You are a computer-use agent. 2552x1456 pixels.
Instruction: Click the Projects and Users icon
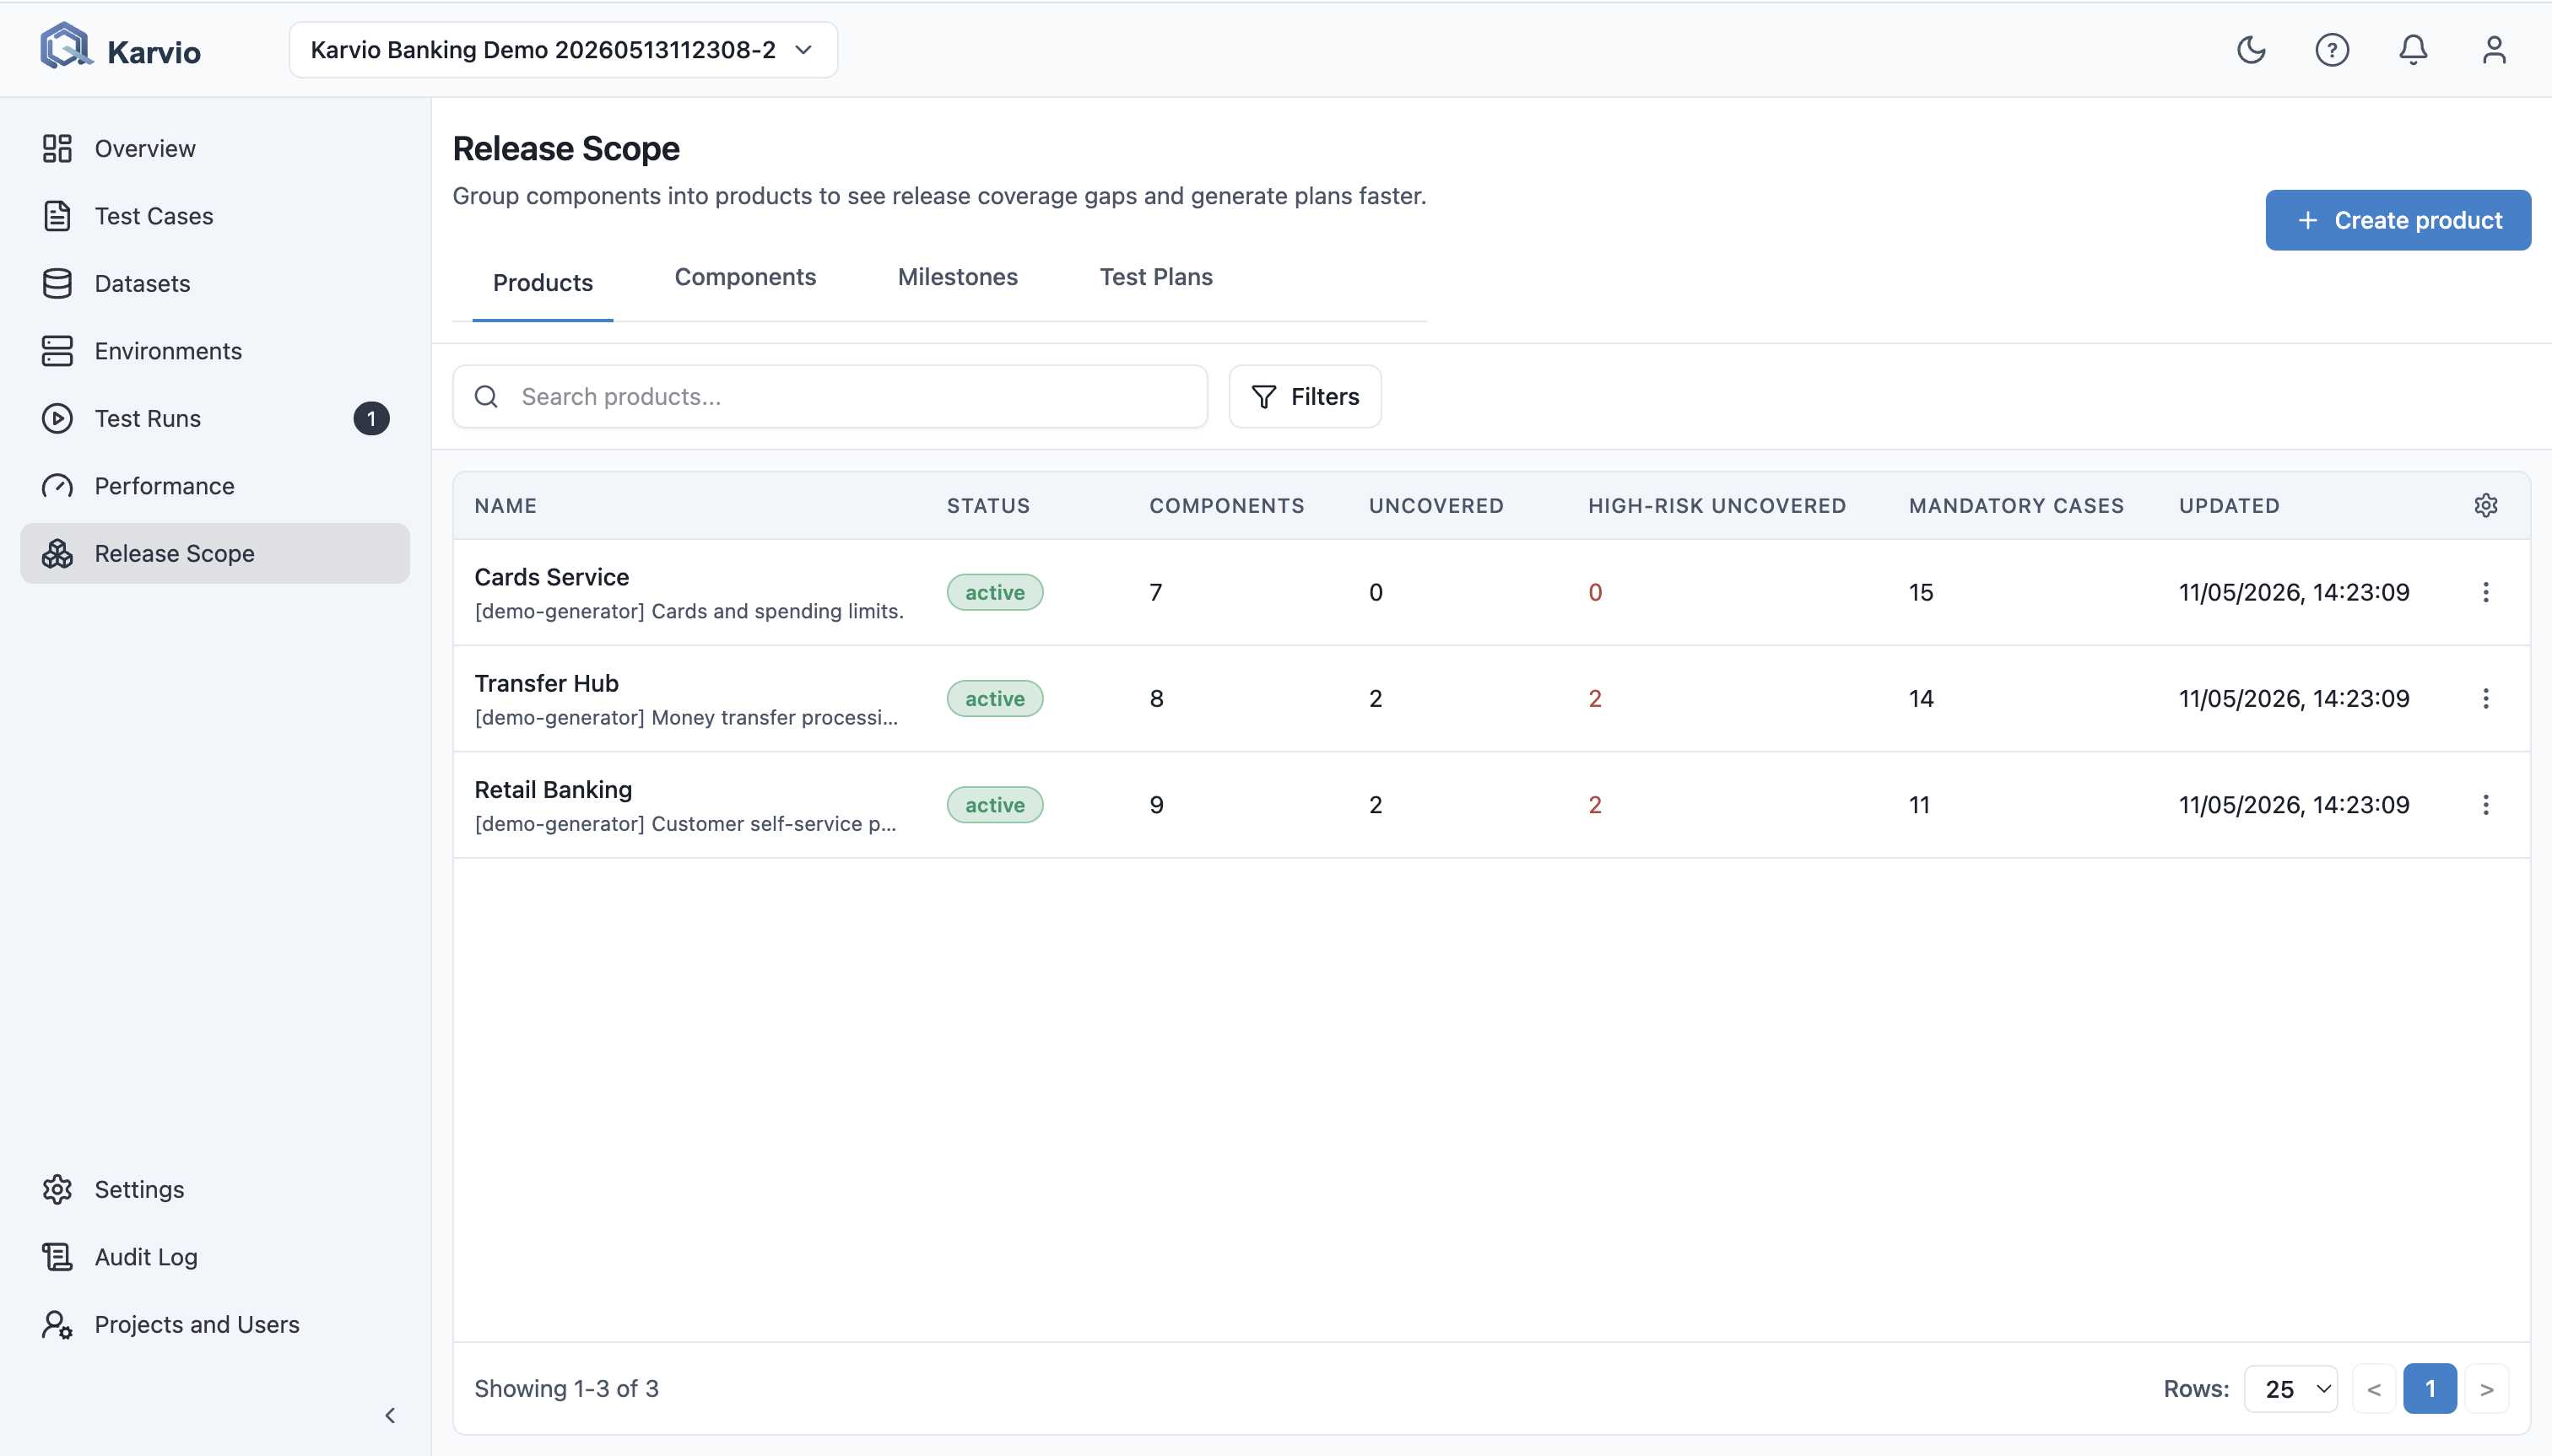point(57,1325)
